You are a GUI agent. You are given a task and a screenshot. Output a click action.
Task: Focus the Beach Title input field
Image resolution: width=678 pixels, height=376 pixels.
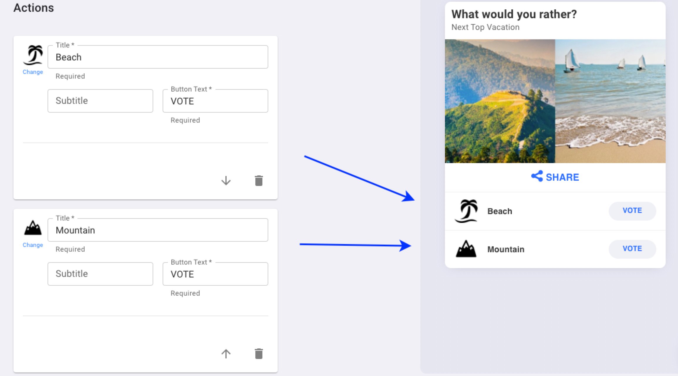tap(158, 57)
